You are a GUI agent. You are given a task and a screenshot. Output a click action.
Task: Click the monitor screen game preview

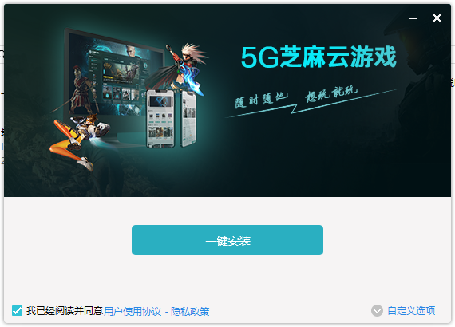[116, 77]
